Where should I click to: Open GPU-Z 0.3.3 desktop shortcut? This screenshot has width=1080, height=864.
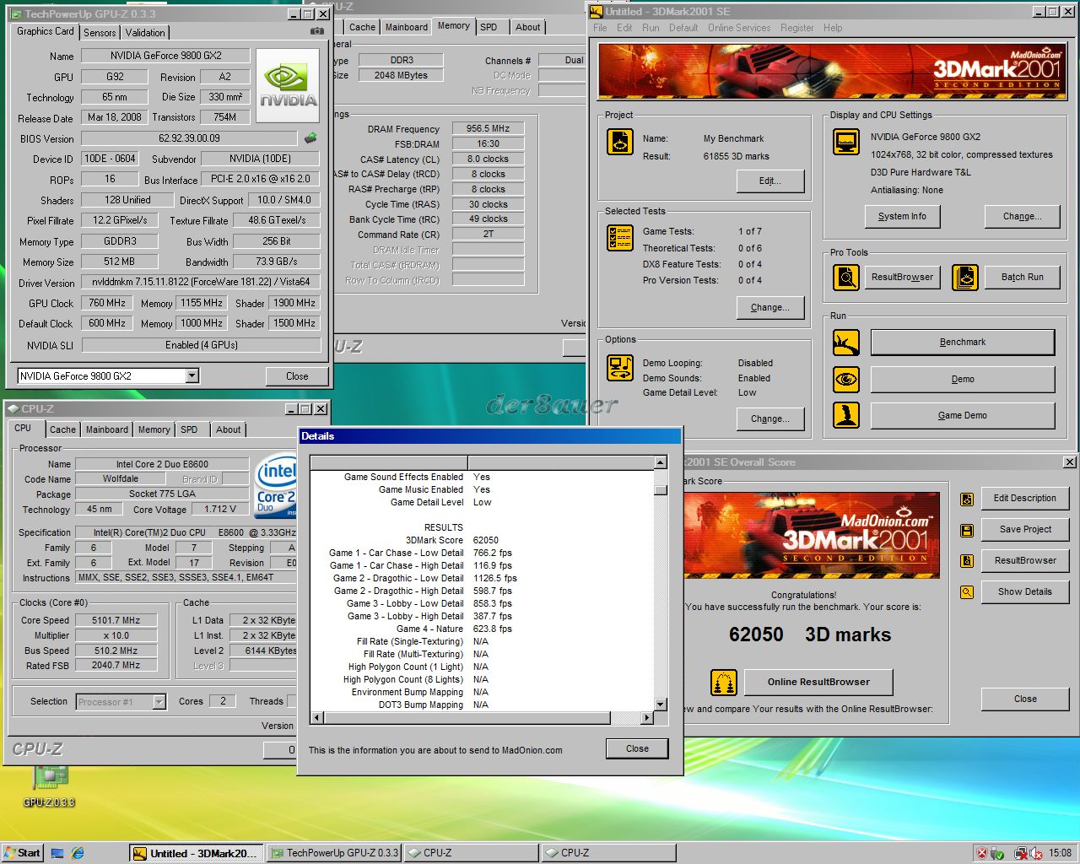click(49, 786)
